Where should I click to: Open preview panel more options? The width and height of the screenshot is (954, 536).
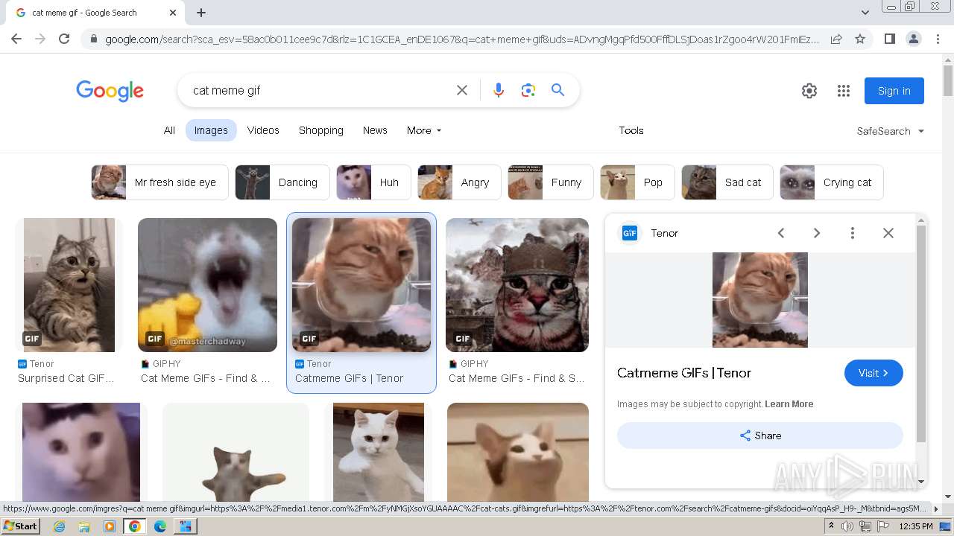point(853,233)
